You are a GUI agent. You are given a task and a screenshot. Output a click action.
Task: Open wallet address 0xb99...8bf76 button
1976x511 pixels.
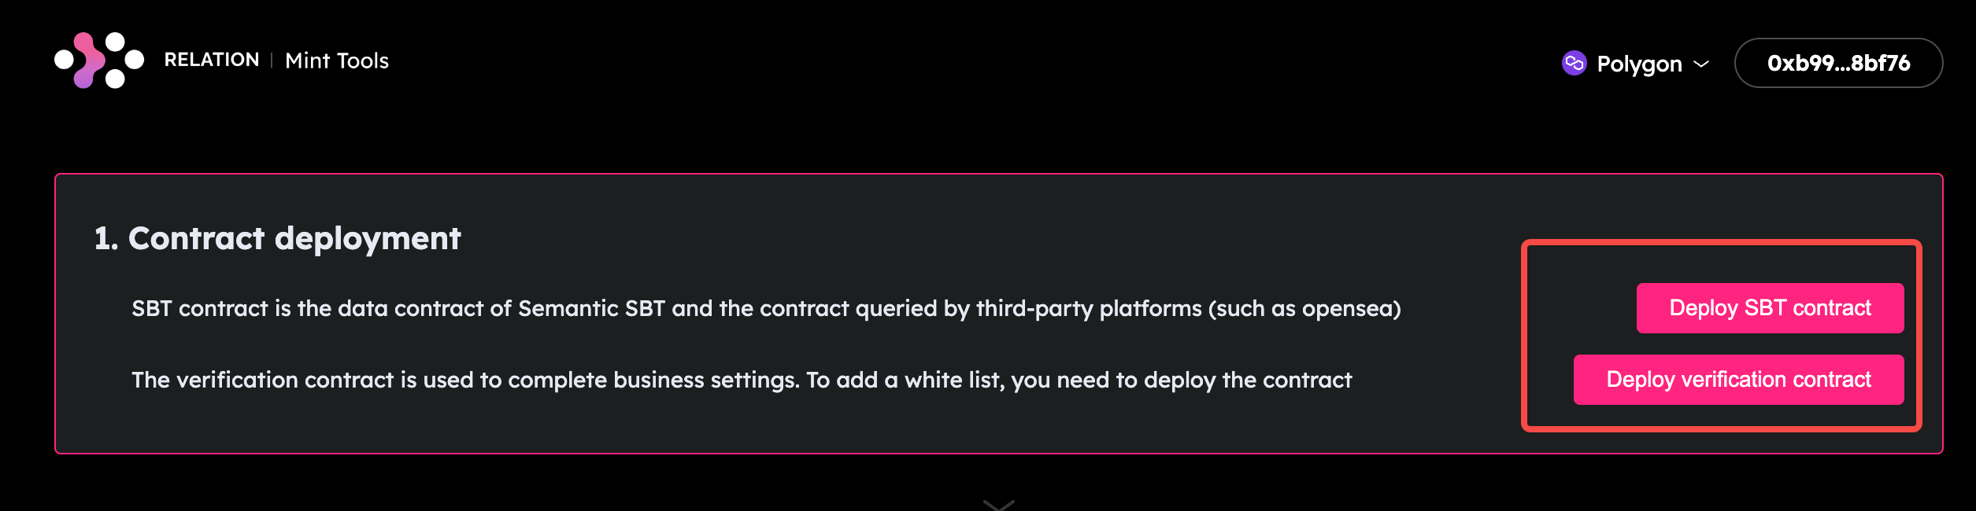pyautogui.click(x=1838, y=63)
